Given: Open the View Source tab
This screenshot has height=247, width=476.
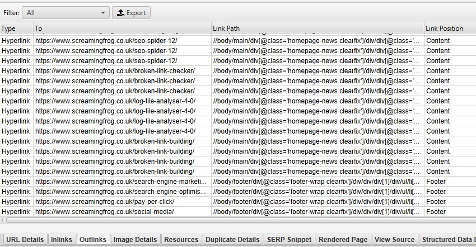Looking at the screenshot, I should [x=395, y=240].
